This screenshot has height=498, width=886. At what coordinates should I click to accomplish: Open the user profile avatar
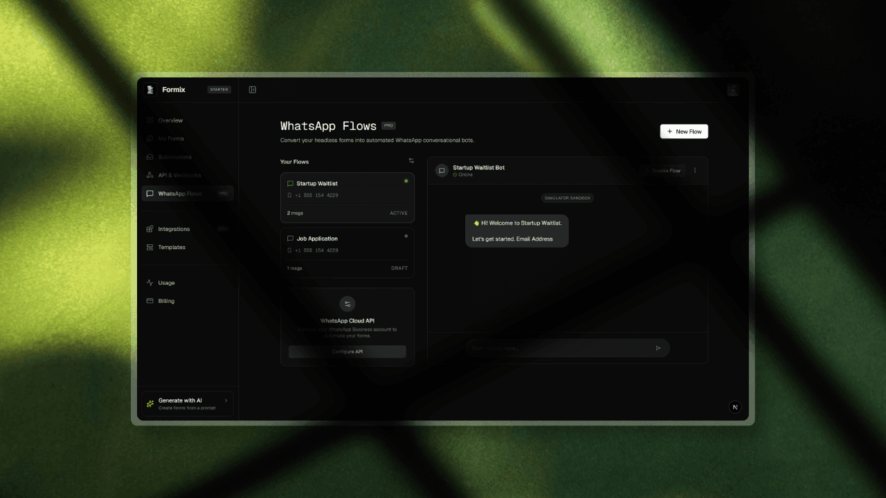pos(733,90)
